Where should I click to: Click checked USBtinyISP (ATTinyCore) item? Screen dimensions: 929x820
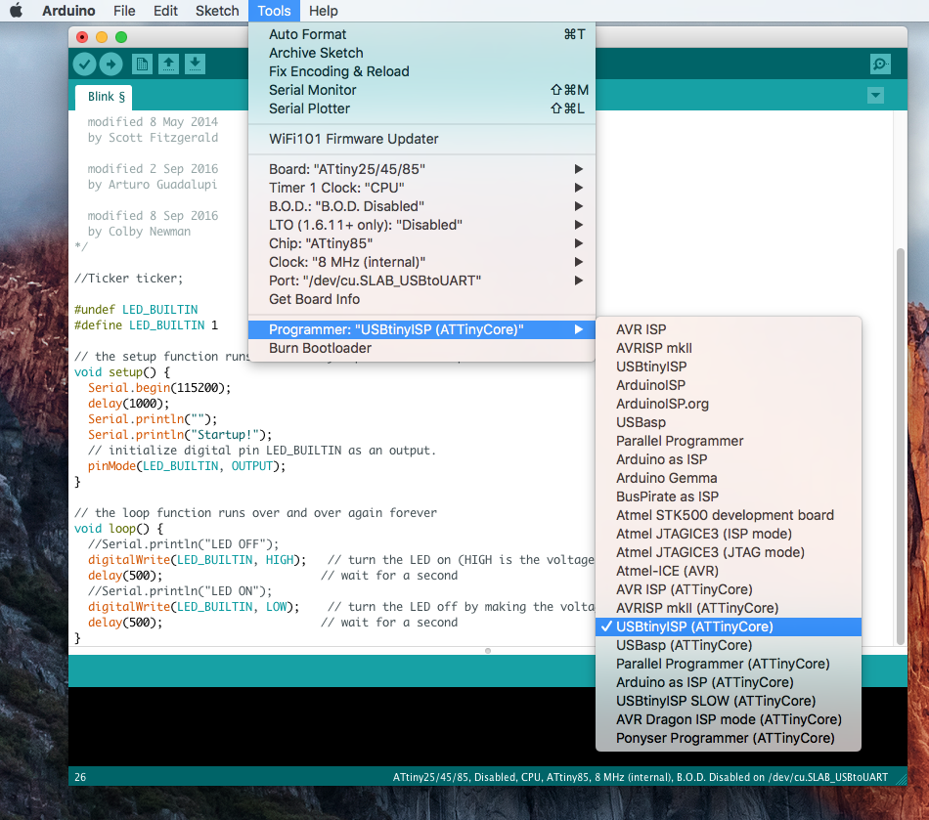tap(729, 626)
